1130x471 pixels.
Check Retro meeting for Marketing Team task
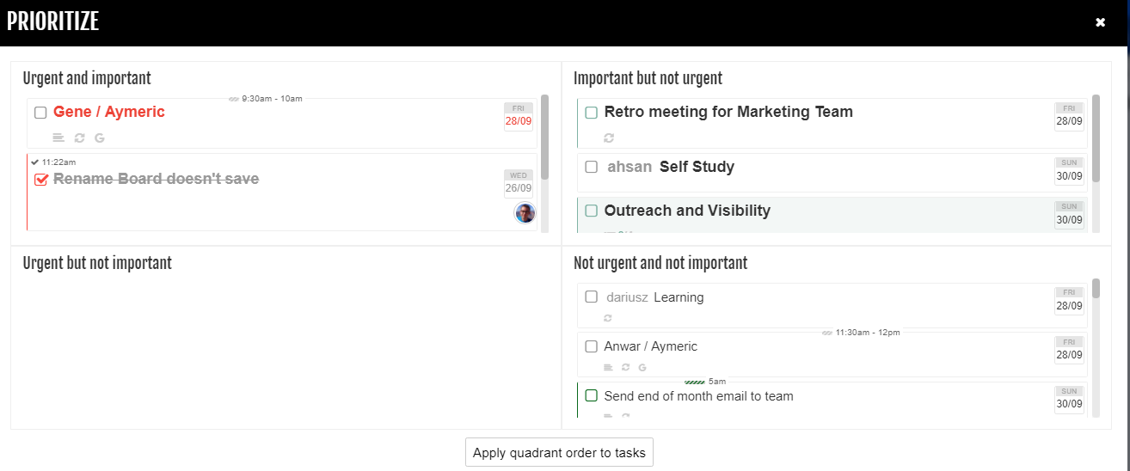(591, 113)
